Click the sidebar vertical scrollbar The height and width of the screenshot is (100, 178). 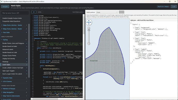pos(29,51)
